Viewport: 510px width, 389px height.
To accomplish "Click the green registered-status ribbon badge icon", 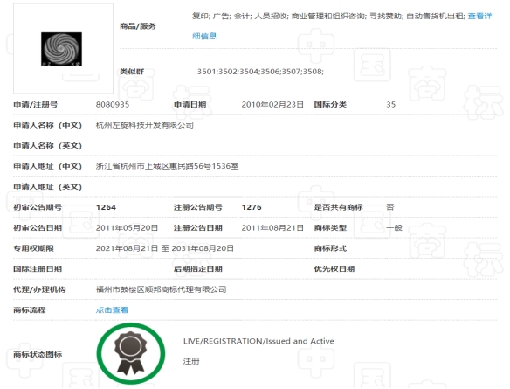I will point(131,353).
